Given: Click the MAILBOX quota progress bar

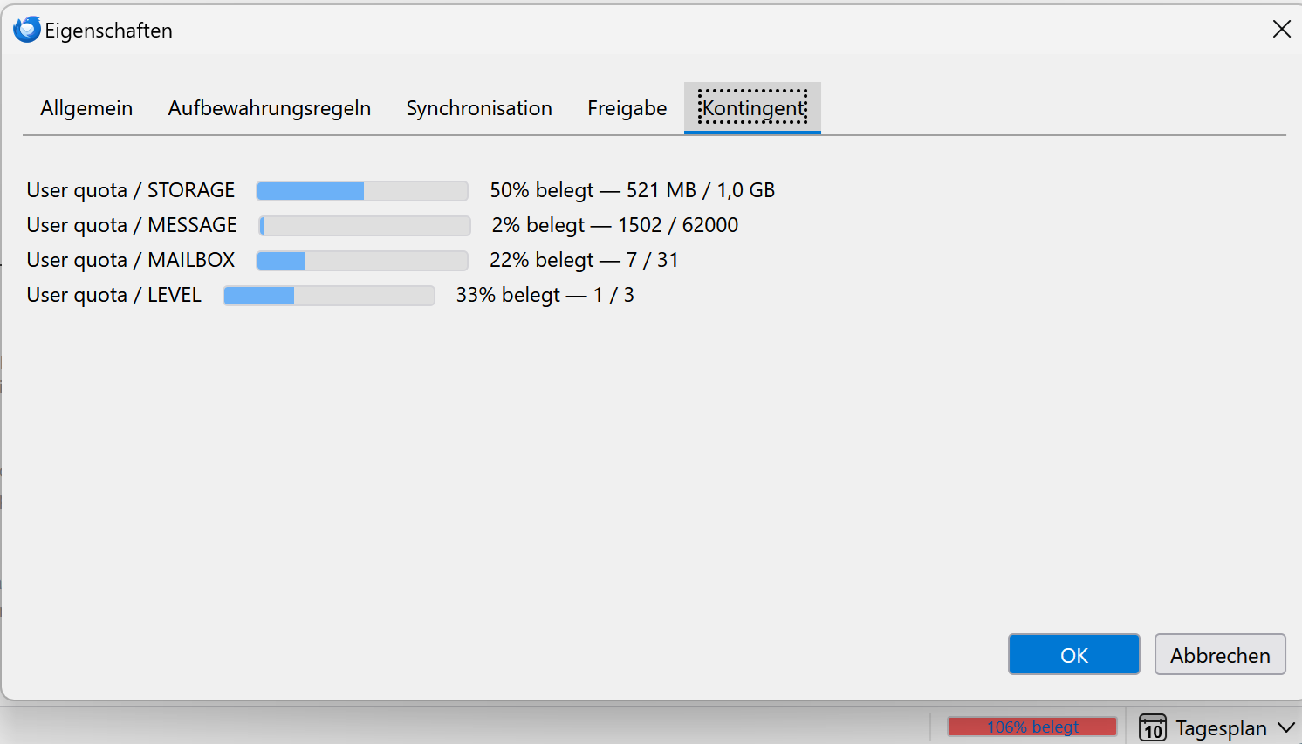Looking at the screenshot, I should (x=362, y=261).
